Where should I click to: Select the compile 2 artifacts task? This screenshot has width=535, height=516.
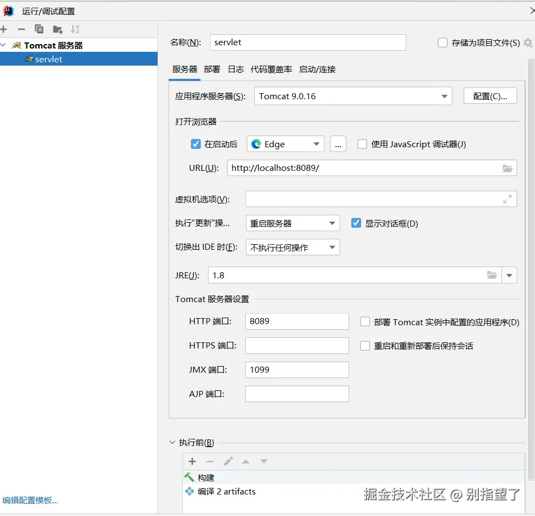pyautogui.click(x=354, y=491)
